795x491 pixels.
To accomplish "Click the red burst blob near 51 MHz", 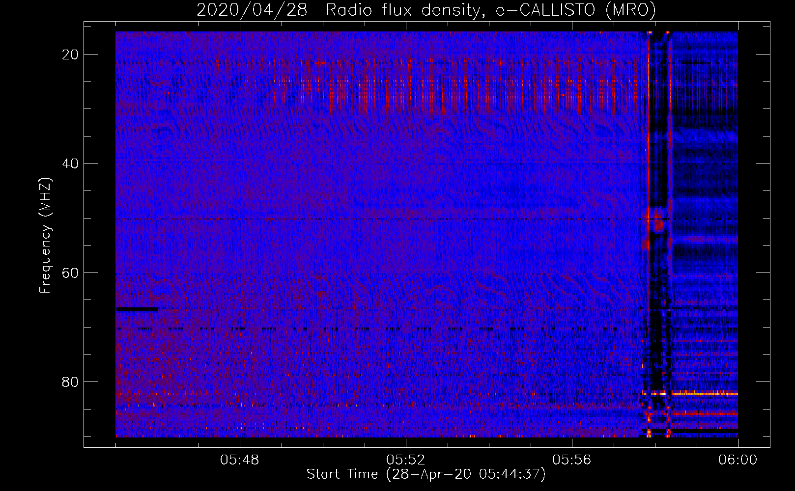I will pyautogui.click(x=657, y=225).
